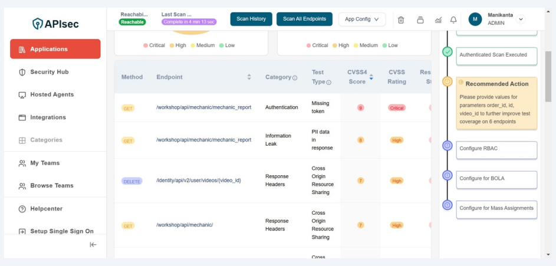Click the trash delete icon in top bar
Screen dimensions: 556x266
click(x=401, y=19)
